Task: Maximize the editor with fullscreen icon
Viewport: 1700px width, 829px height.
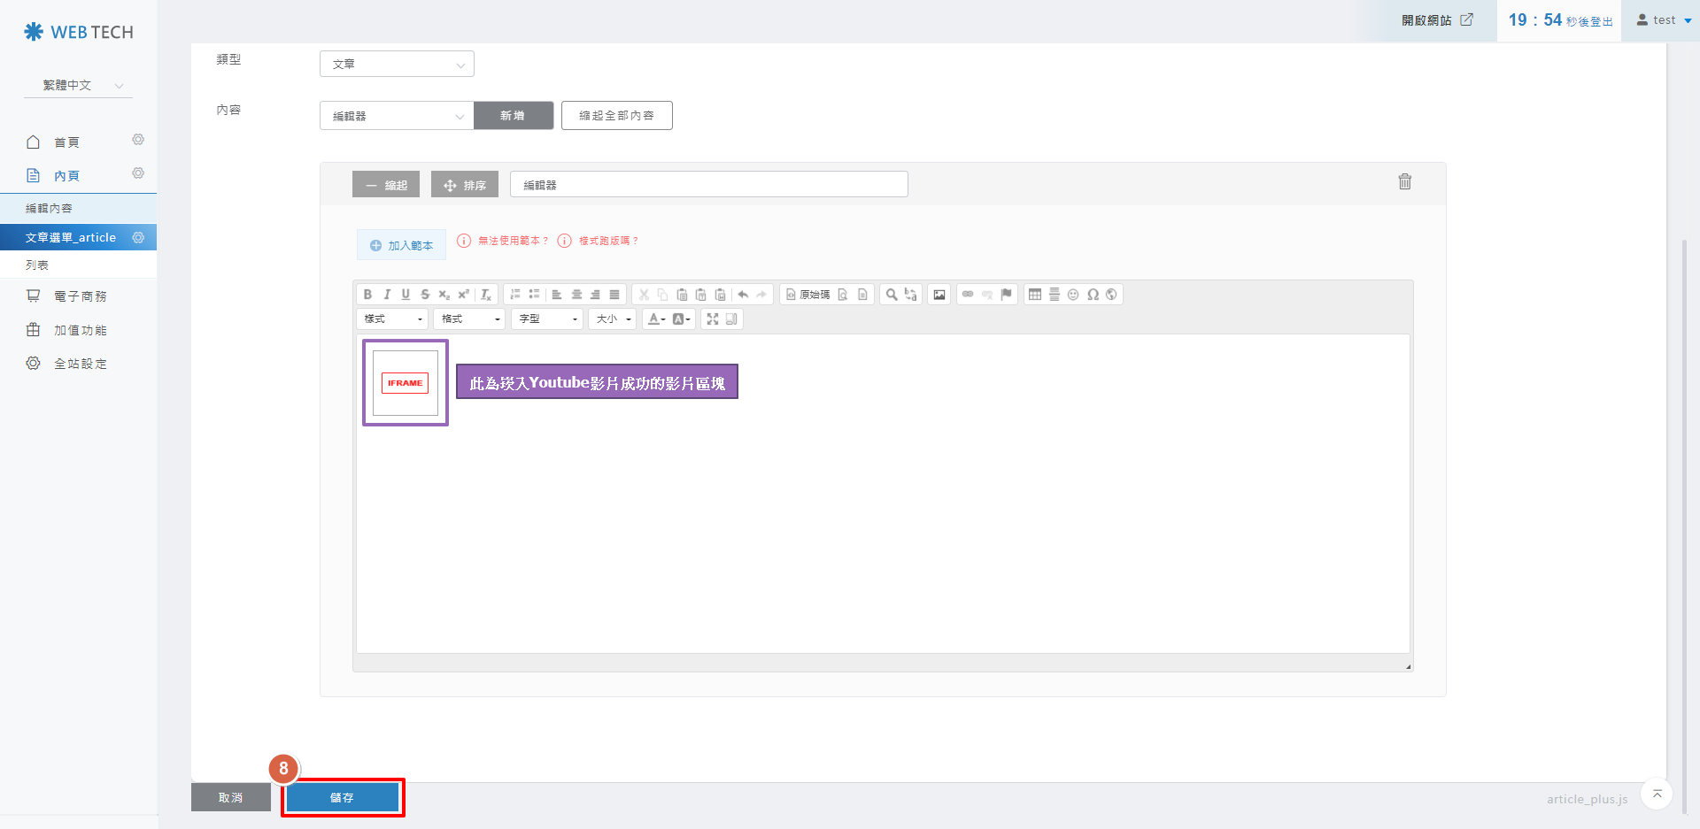Action: pyautogui.click(x=713, y=319)
